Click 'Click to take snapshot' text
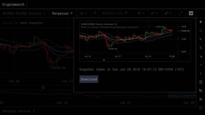 click(x=23, y=23)
